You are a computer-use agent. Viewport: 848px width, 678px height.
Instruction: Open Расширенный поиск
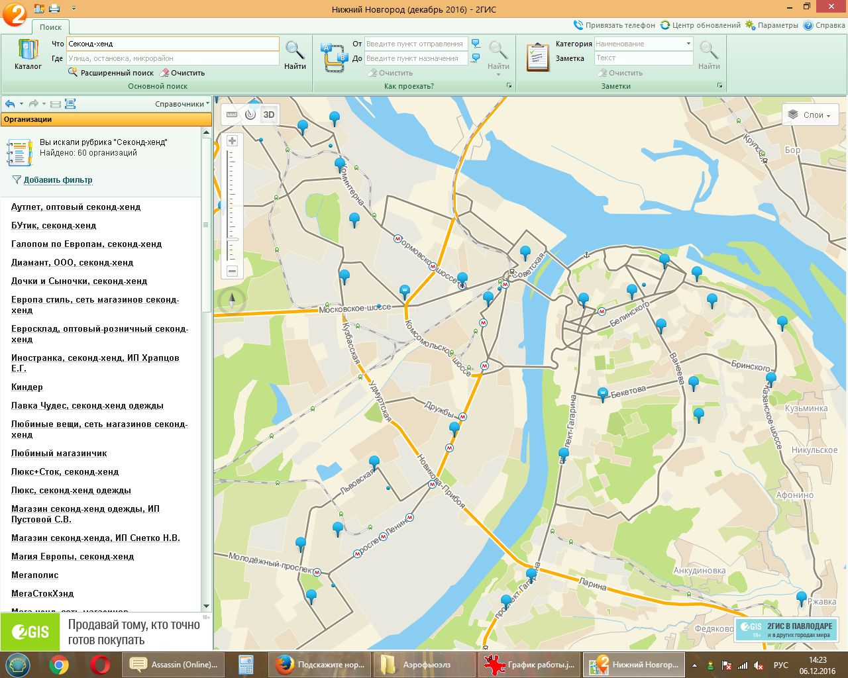coord(111,73)
